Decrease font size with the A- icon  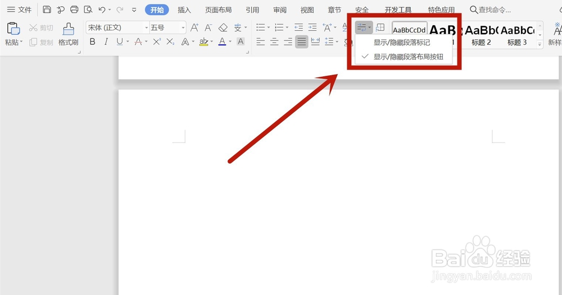(209, 27)
